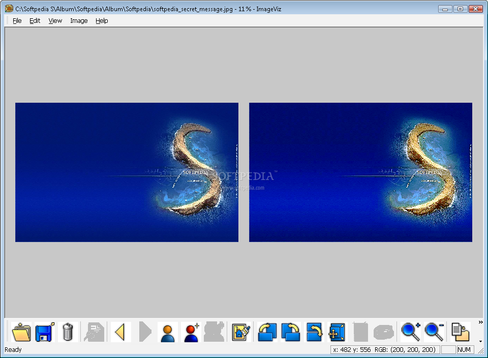Click the Save floppy disk icon

45,332
